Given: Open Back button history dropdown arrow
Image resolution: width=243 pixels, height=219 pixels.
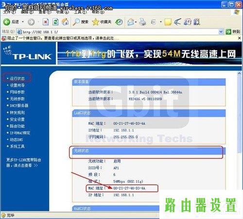Looking at the screenshot, I should point(23,22).
